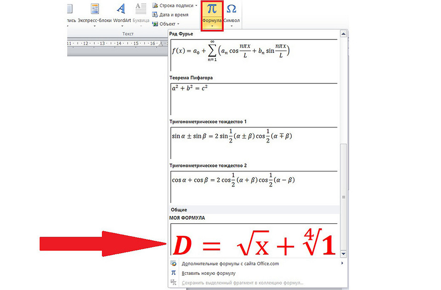This screenshot has width=441, height=290.
Task: Click the WordArt icon
Action: pyautogui.click(x=121, y=9)
